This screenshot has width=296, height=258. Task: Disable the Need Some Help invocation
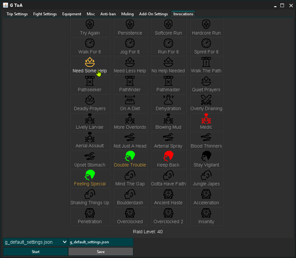(x=90, y=65)
